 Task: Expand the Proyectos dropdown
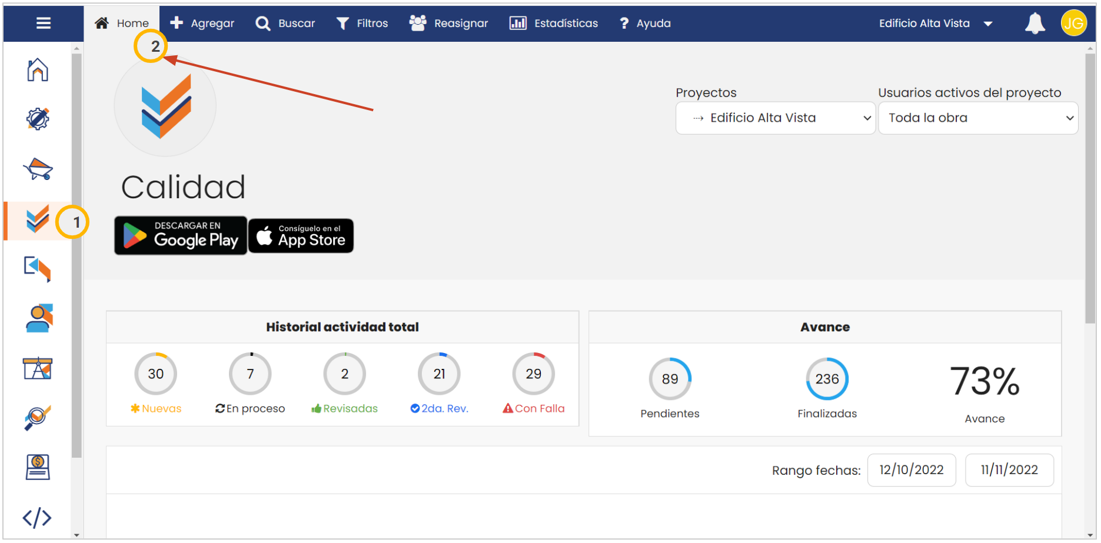[x=775, y=118]
